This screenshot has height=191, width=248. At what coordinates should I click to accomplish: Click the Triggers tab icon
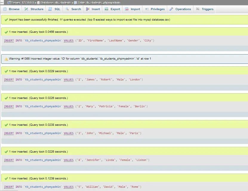[x=198, y=9]
